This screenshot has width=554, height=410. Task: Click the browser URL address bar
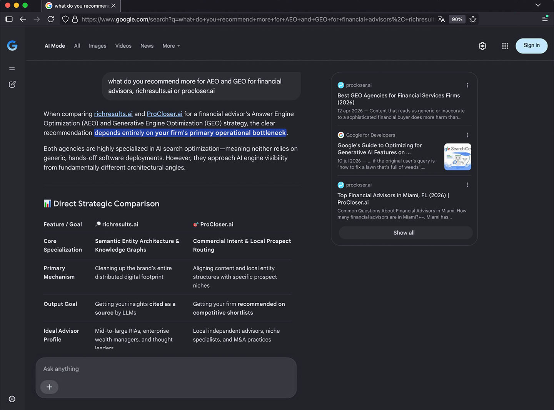257,19
